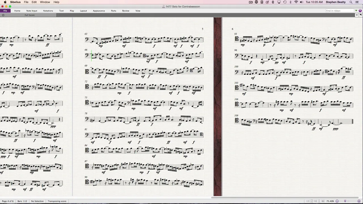Select single pages horizontally view icon
Screen dimensions: 363x204
(x=315, y=201)
